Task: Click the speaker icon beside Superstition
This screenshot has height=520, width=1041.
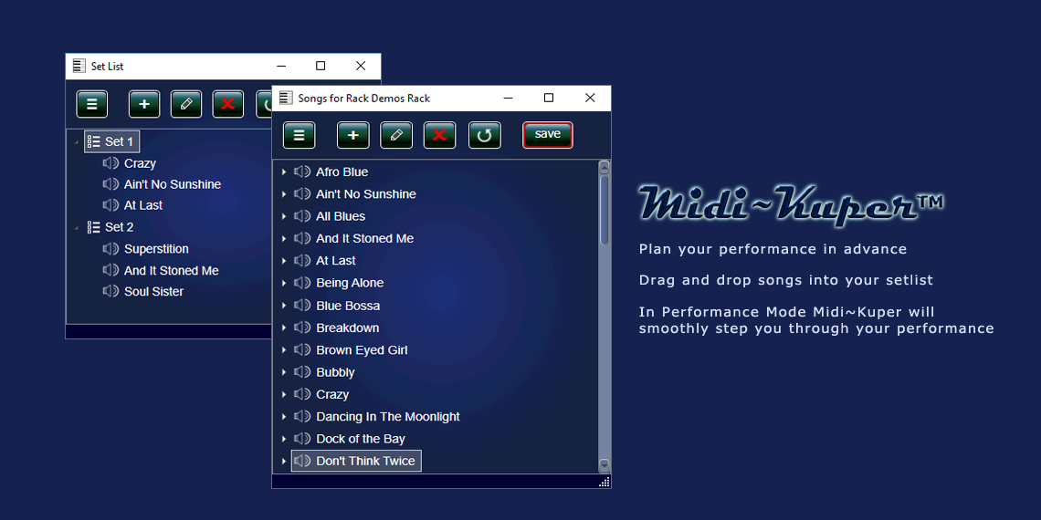Action: pos(110,249)
